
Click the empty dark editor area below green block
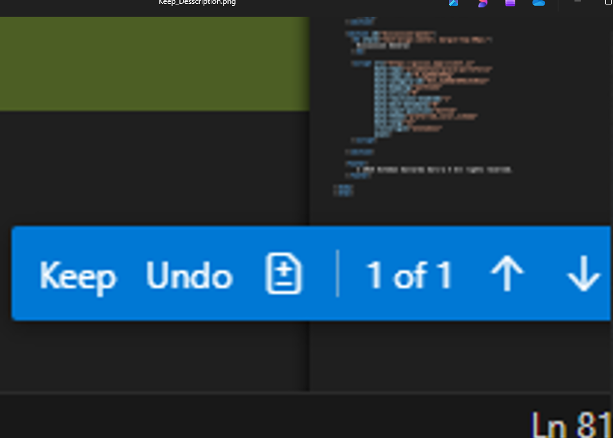pyautogui.click(x=155, y=169)
